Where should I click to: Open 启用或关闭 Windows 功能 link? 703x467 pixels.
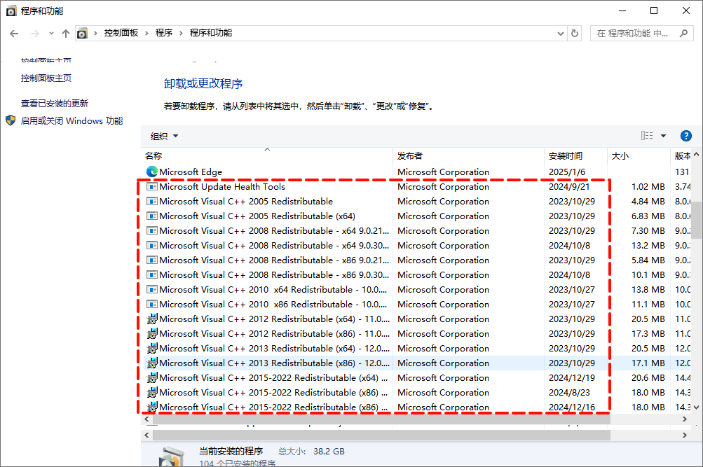(x=71, y=121)
